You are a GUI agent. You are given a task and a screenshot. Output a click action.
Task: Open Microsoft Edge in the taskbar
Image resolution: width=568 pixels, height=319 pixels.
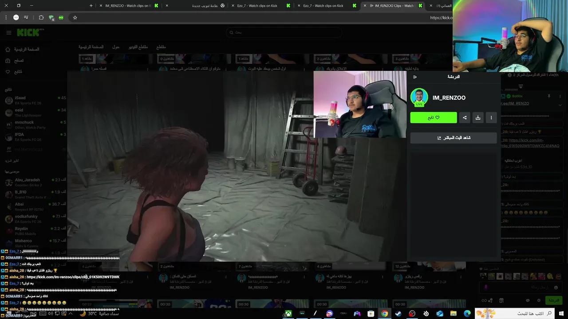pyautogui.click(x=467, y=314)
